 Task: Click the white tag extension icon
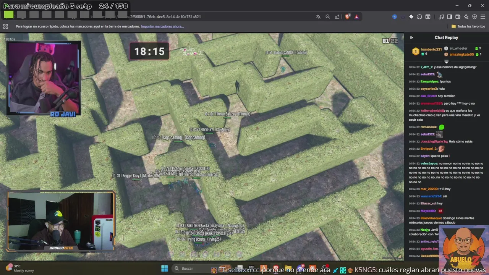[411, 17]
